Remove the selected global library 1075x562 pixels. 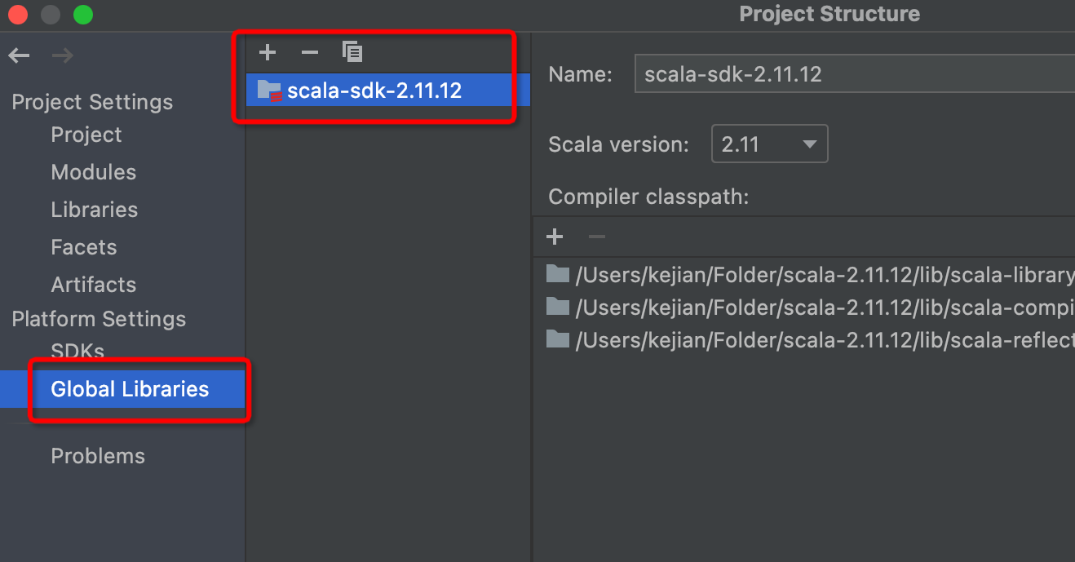pyautogui.click(x=310, y=53)
